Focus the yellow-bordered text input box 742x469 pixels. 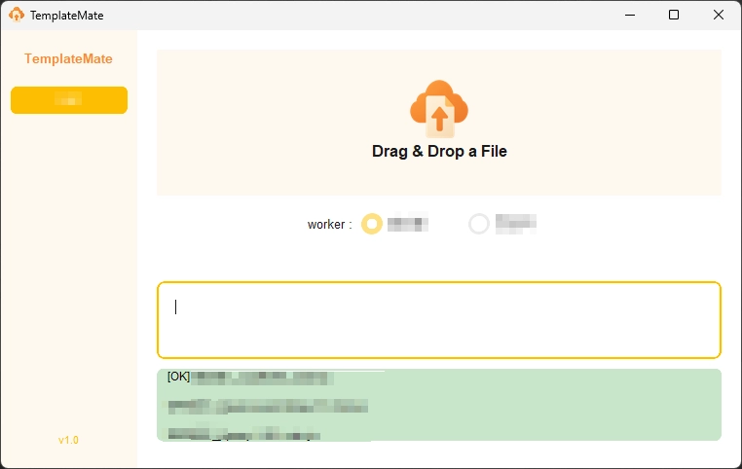pyautogui.click(x=439, y=320)
